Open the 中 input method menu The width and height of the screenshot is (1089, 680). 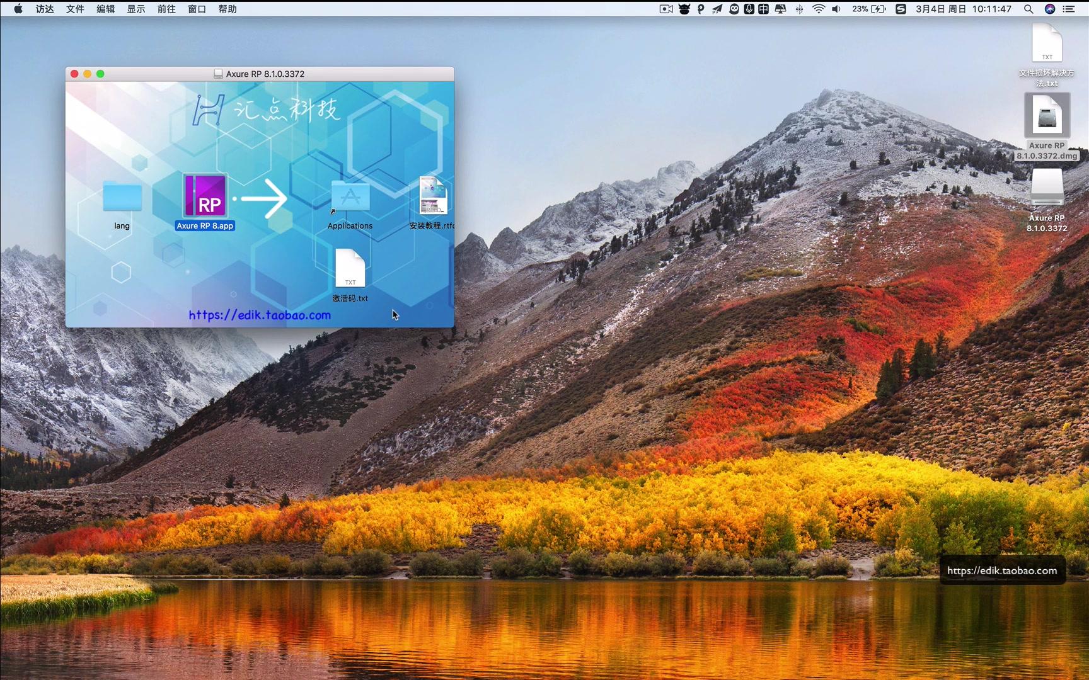pos(763,9)
